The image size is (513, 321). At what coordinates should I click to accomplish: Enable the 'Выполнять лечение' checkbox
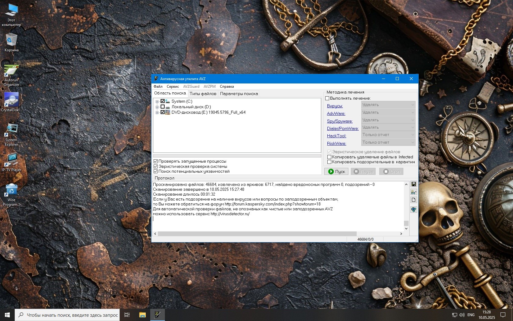point(327,98)
